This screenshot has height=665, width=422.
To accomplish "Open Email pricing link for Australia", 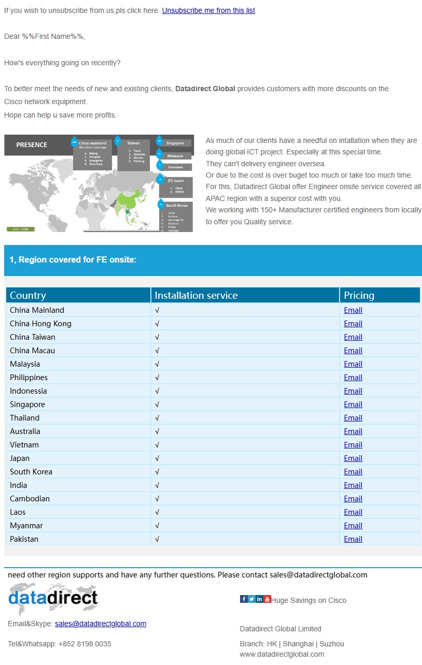I will tap(353, 431).
